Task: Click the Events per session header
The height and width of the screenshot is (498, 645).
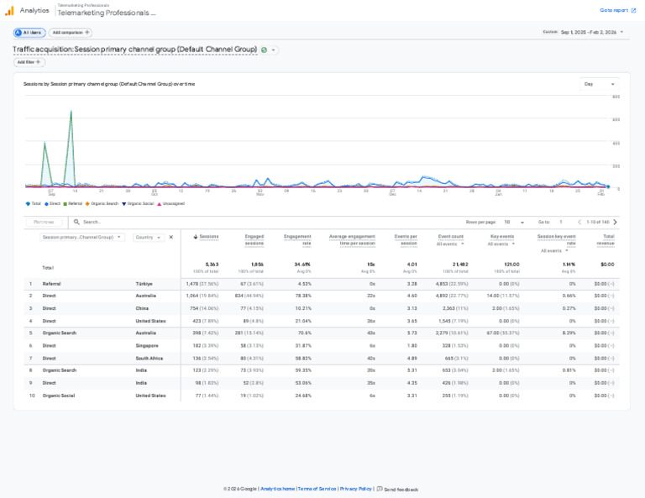Action: coord(406,240)
